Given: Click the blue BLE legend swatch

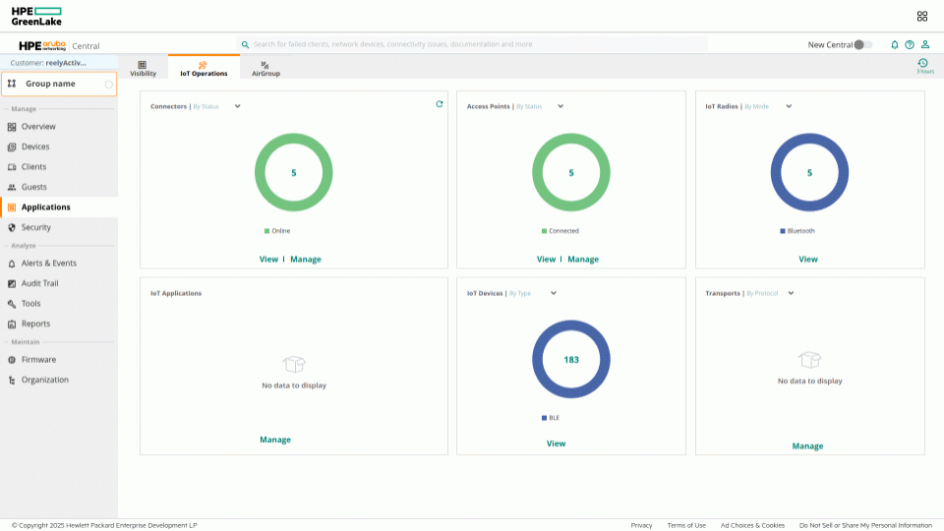Looking at the screenshot, I should [x=544, y=418].
